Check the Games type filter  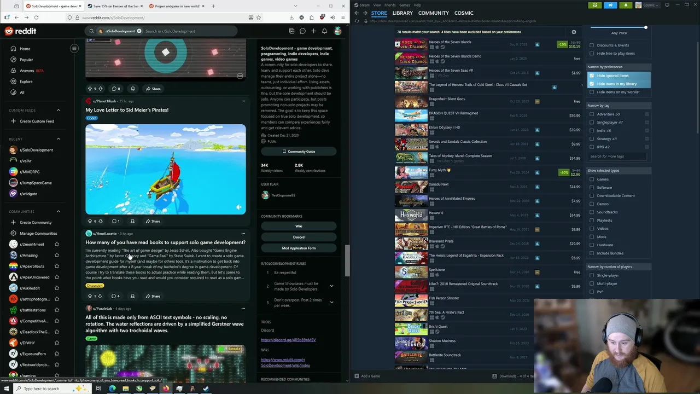point(592,179)
